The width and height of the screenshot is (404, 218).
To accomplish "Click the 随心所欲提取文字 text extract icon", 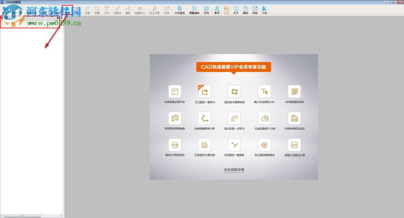I will coord(264,91).
